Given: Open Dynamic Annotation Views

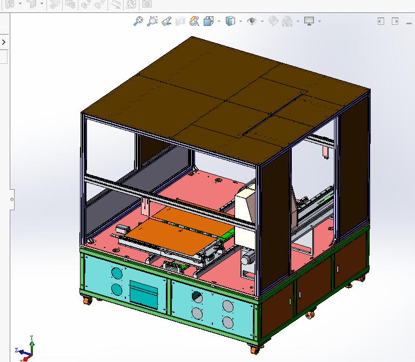Looking at the screenshot, I should tap(195, 21).
